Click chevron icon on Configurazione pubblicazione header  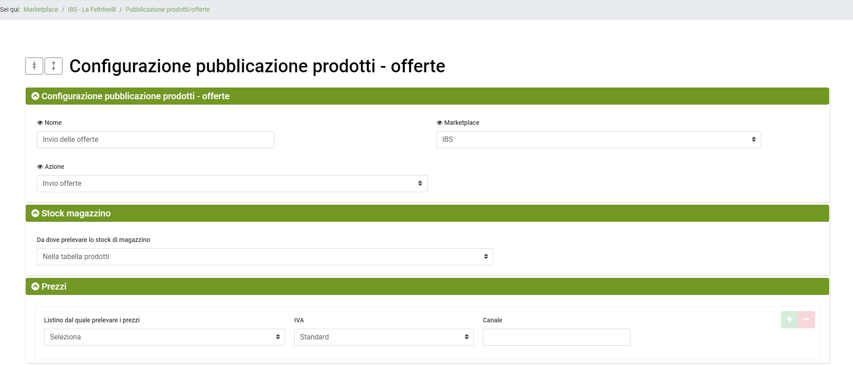click(36, 96)
